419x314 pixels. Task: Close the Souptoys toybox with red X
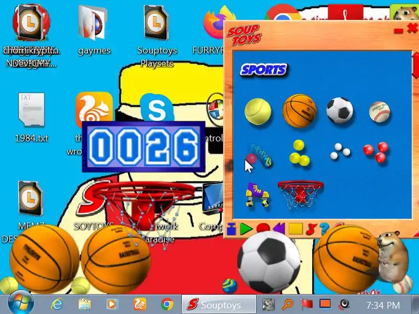pyautogui.click(x=412, y=28)
